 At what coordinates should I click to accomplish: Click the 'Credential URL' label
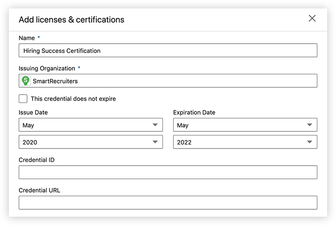pos(40,190)
